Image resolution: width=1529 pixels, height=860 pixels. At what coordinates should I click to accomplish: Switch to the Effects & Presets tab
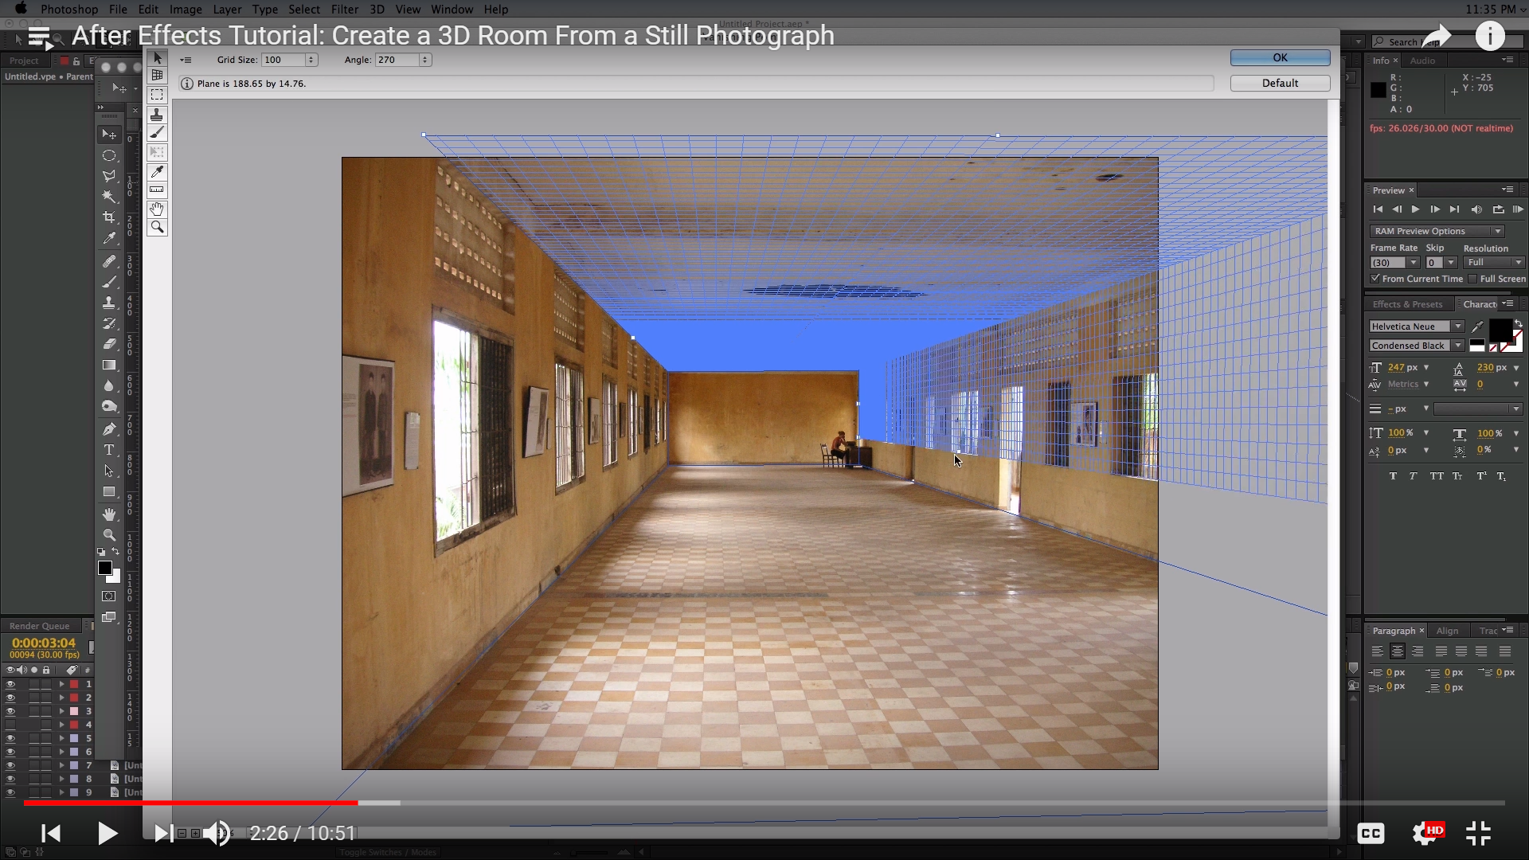[1407, 304]
